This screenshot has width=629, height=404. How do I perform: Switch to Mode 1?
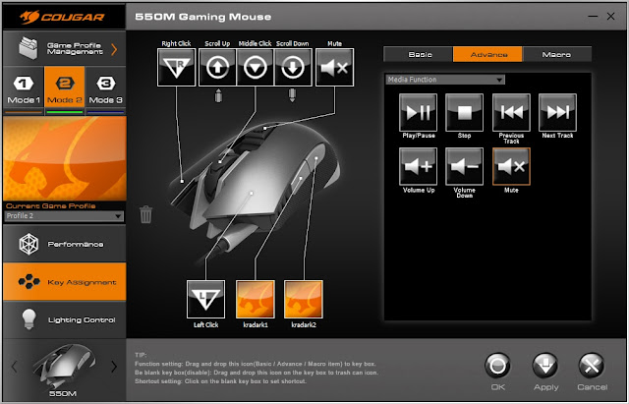pyautogui.click(x=24, y=89)
